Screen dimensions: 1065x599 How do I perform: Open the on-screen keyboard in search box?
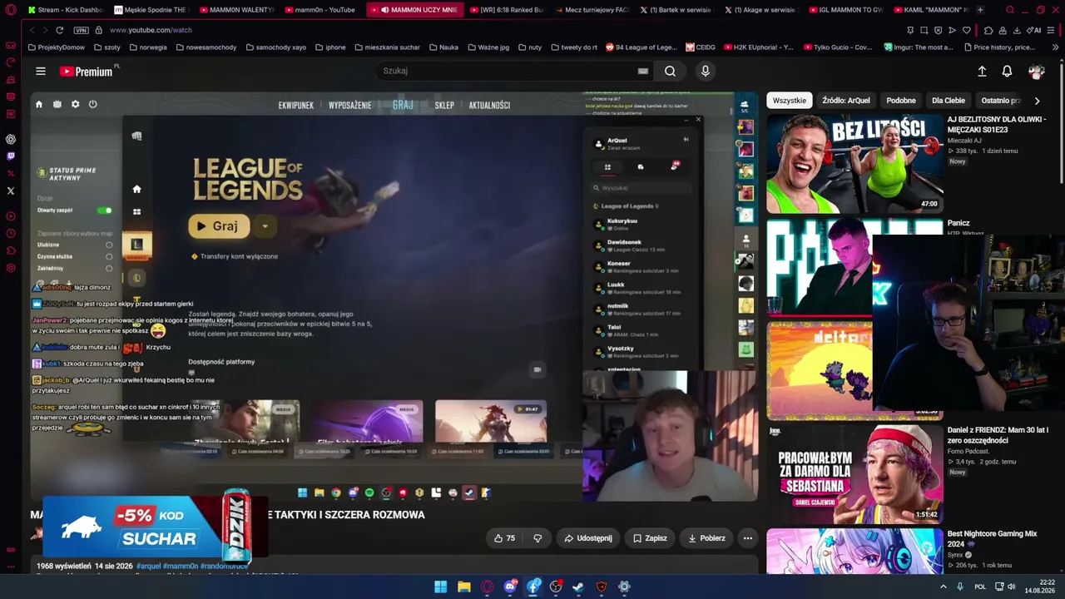click(642, 71)
